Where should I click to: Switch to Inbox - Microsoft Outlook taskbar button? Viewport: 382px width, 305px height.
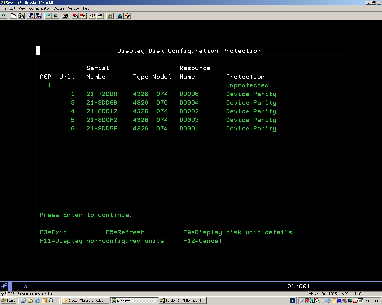pyautogui.click(x=85, y=301)
